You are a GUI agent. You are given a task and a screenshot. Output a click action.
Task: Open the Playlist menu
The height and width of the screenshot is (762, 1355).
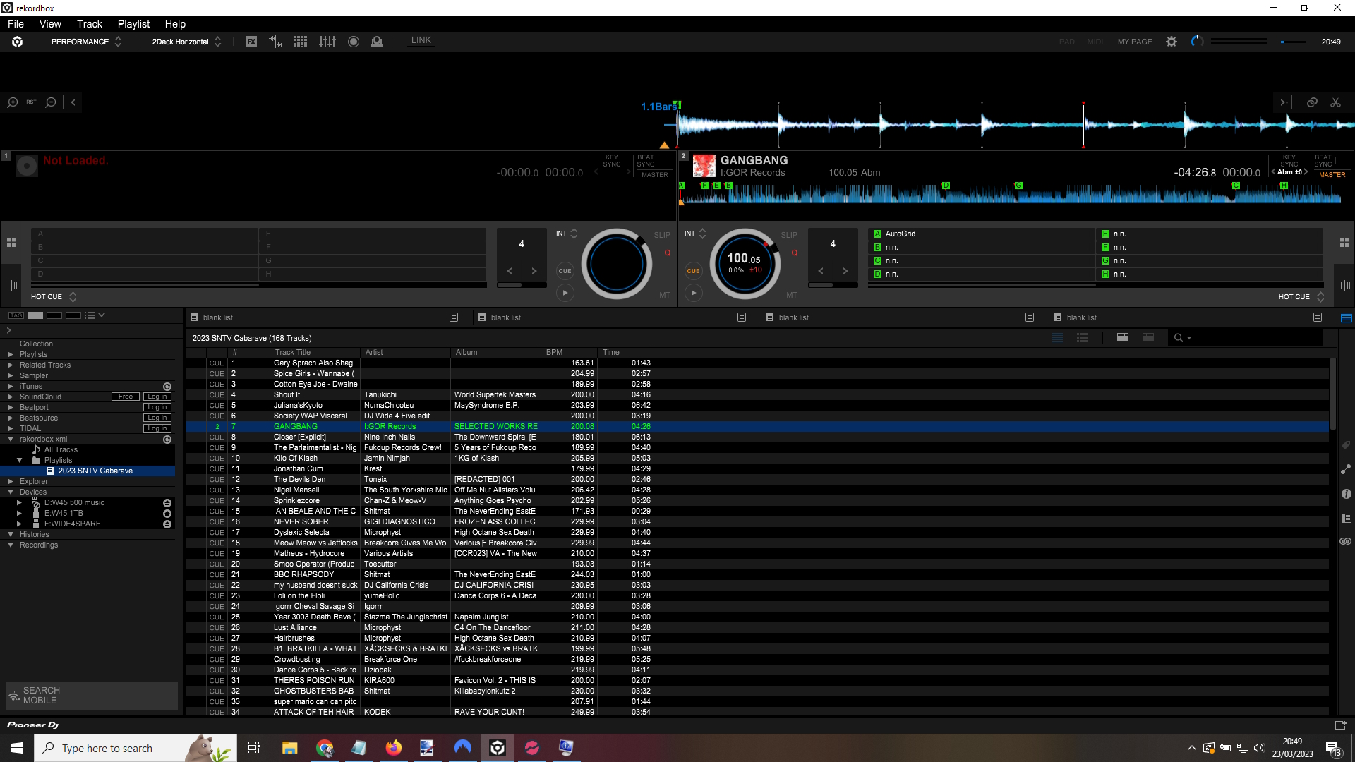pyautogui.click(x=133, y=24)
